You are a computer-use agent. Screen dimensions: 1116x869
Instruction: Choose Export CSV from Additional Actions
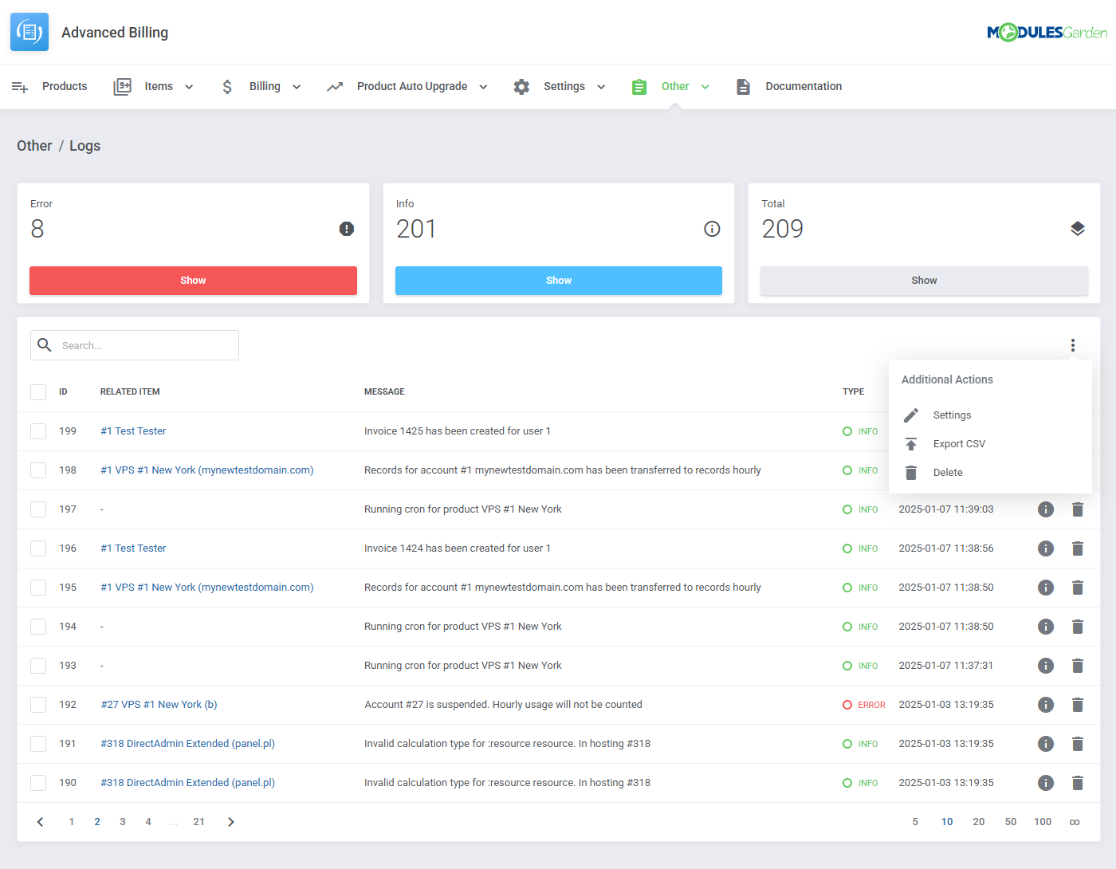[958, 444]
